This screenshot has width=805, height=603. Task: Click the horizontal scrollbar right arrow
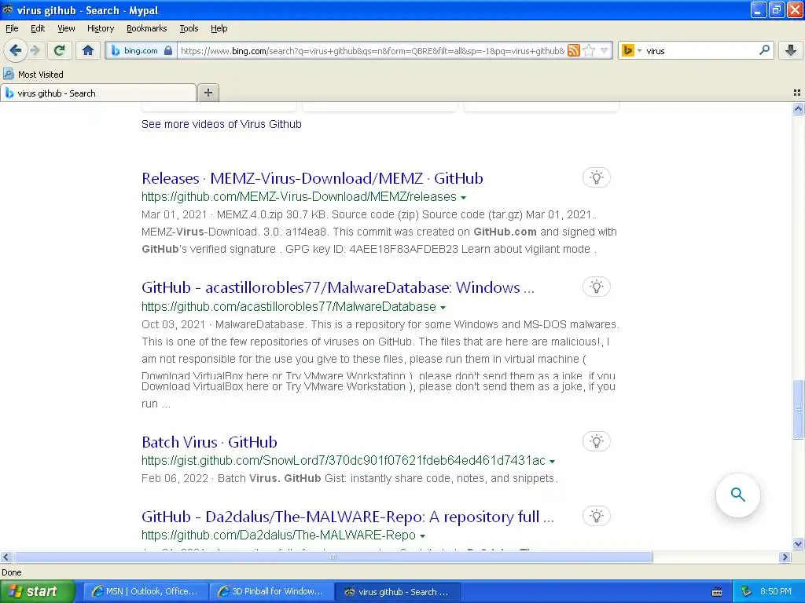click(785, 557)
